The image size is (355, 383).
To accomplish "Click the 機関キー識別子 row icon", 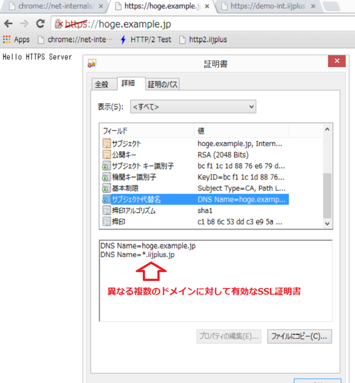I will coord(107,177).
